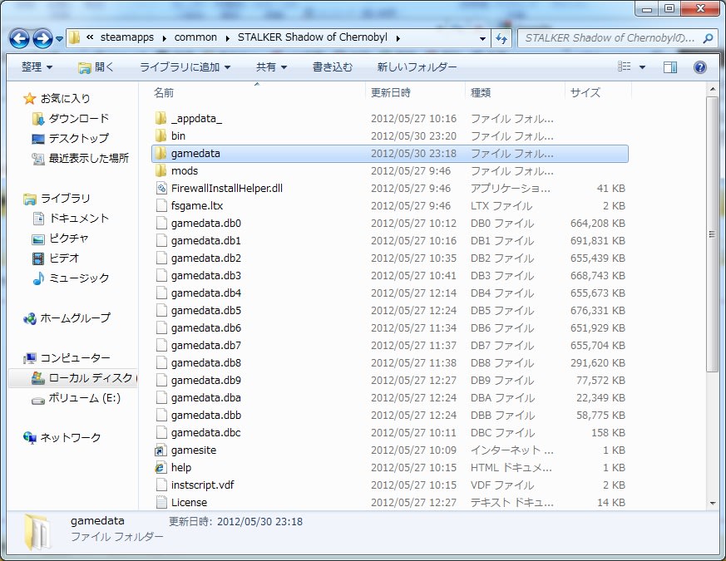726x561 pixels.
Task: Click the vertical scrollbar down arrow
Action: [712, 503]
